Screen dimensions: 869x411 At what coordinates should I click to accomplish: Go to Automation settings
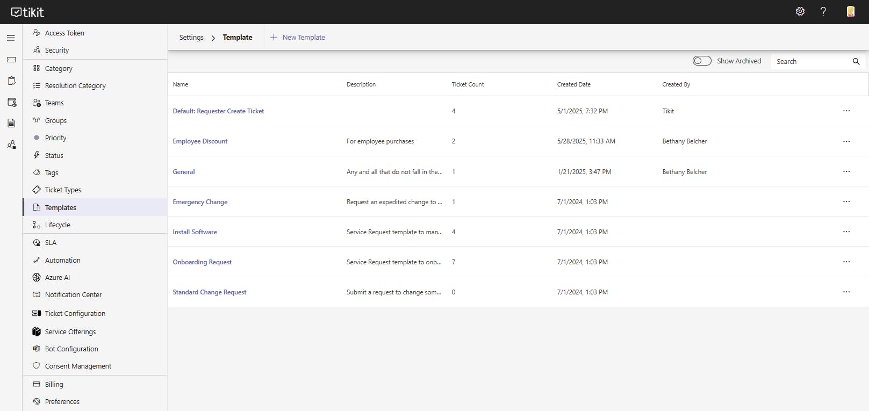[x=62, y=261]
